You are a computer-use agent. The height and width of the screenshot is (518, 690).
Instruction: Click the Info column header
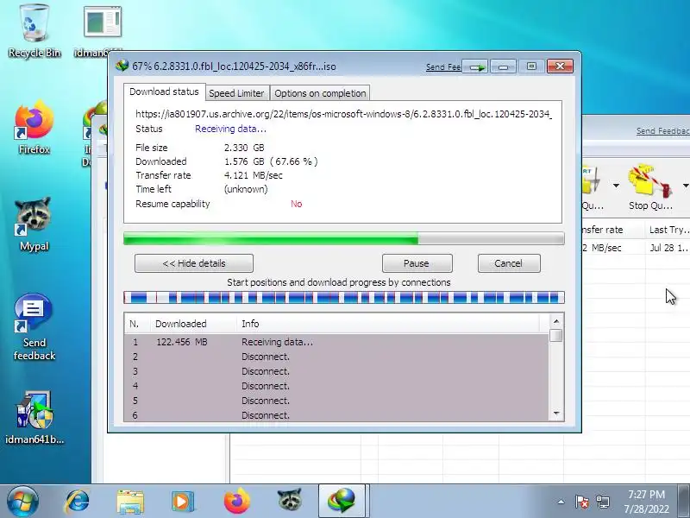pyautogui.click(x=388, y=324)
